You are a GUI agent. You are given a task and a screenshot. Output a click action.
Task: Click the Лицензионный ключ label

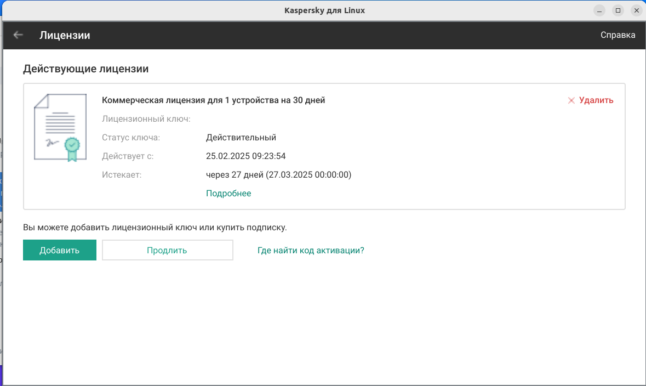(x=146, y=119)
